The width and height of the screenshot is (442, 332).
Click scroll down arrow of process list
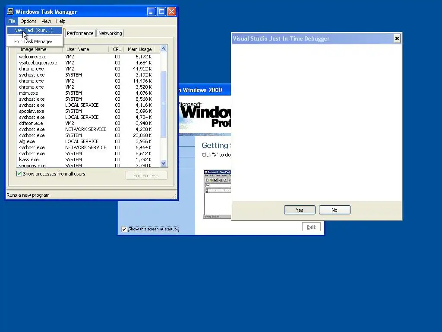[164, 163]
